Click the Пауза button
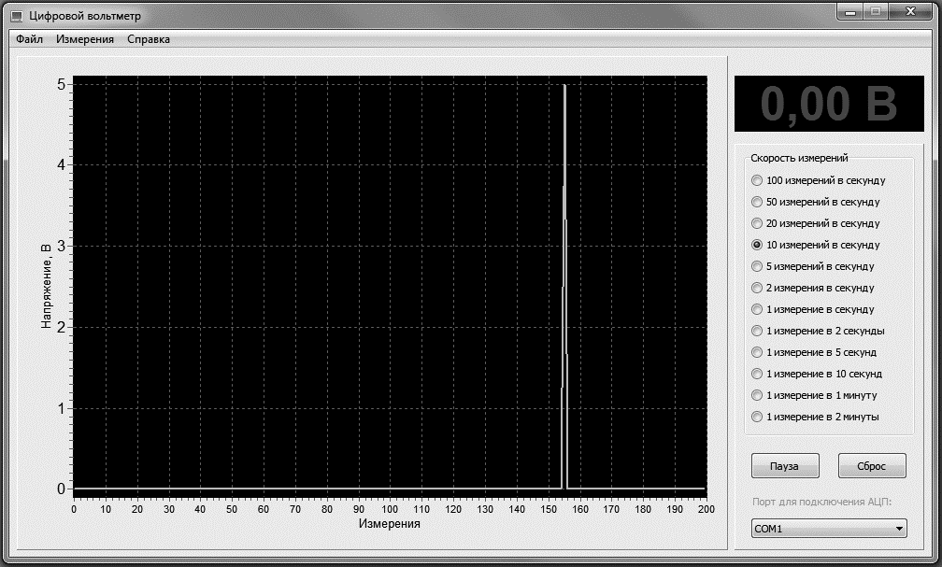The width and height of the screenshot is (942, 567). click(785, 466)
